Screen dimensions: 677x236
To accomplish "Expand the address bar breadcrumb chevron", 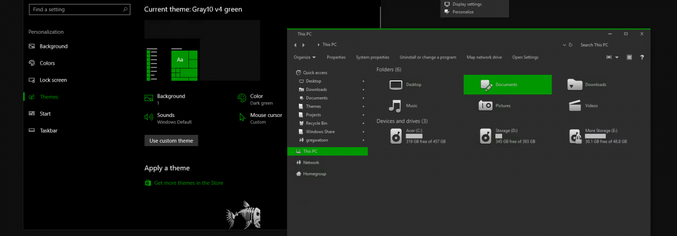I will point(319,45).
